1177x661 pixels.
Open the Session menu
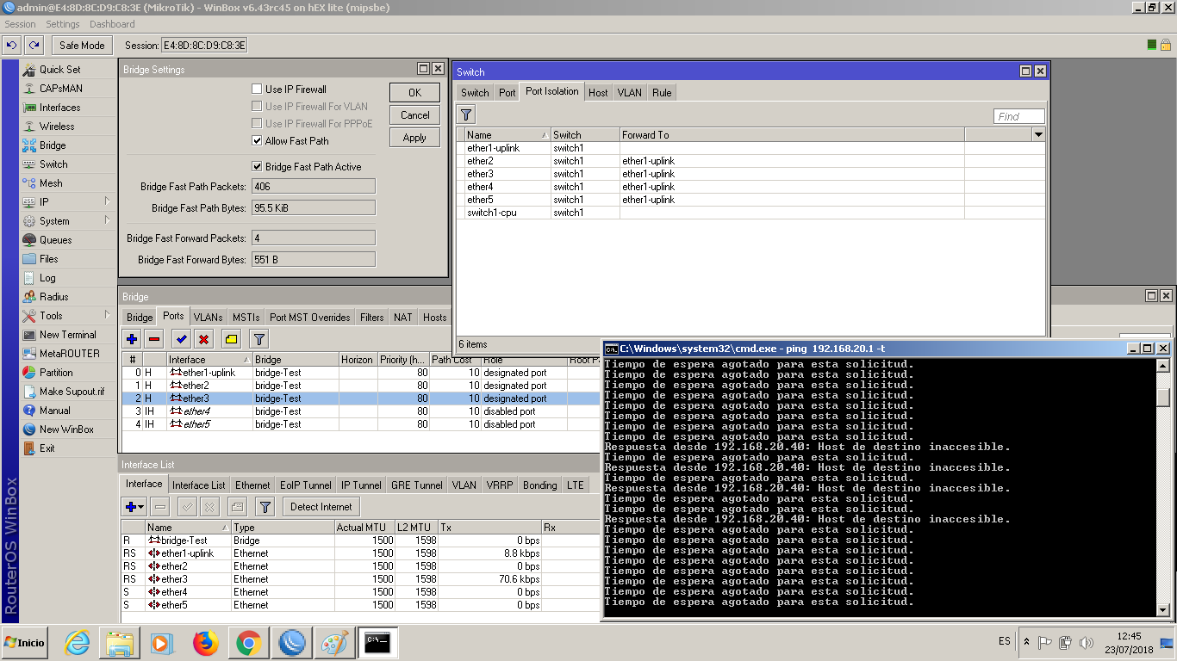click(21, 24)
